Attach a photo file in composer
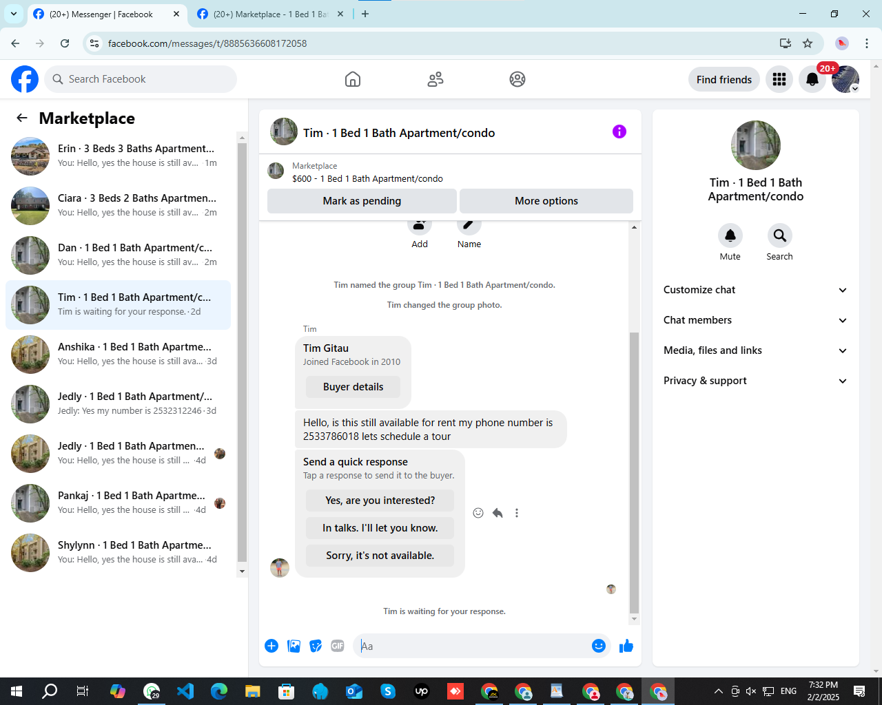 tap(294, 646)
